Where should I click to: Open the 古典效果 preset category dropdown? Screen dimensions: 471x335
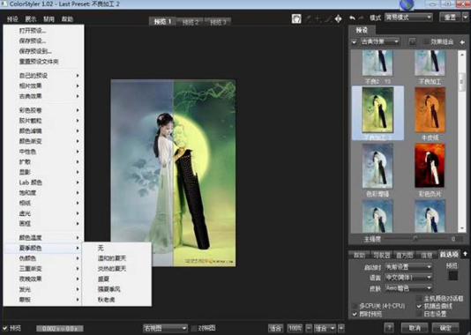click(x=379, y=41)
